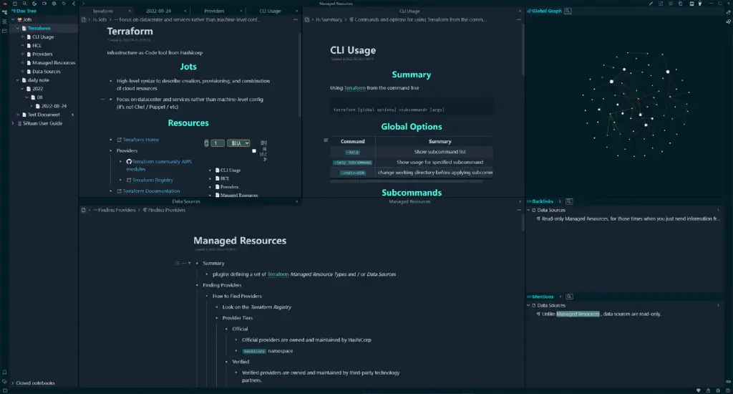Click the open-in-new-window icon in title bar

coord(661,4)
